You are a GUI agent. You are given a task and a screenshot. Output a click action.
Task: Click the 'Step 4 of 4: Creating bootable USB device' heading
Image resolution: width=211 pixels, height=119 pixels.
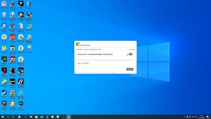pos(95,54)
